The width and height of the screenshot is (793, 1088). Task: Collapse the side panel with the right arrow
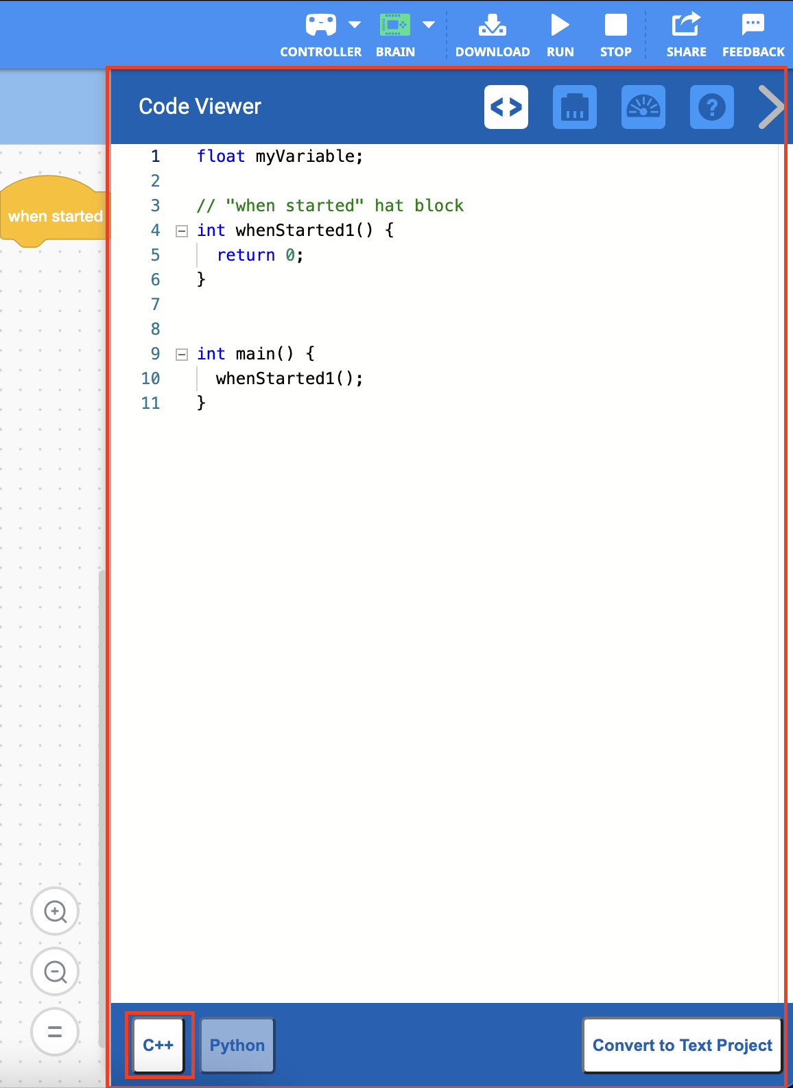[x=771, y=107]
